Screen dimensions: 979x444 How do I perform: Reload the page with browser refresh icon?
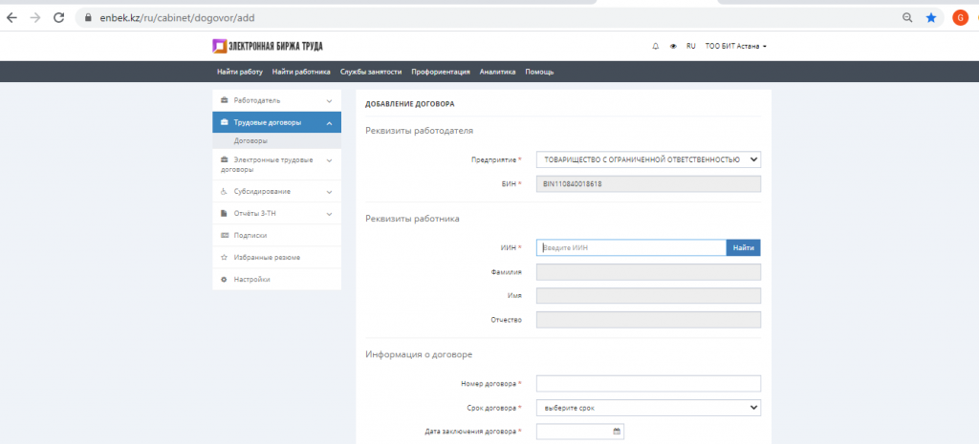click(x=59, y=18)
